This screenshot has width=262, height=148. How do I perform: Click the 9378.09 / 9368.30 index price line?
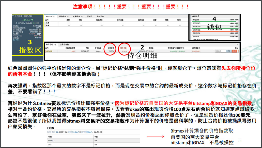[25, 23]
